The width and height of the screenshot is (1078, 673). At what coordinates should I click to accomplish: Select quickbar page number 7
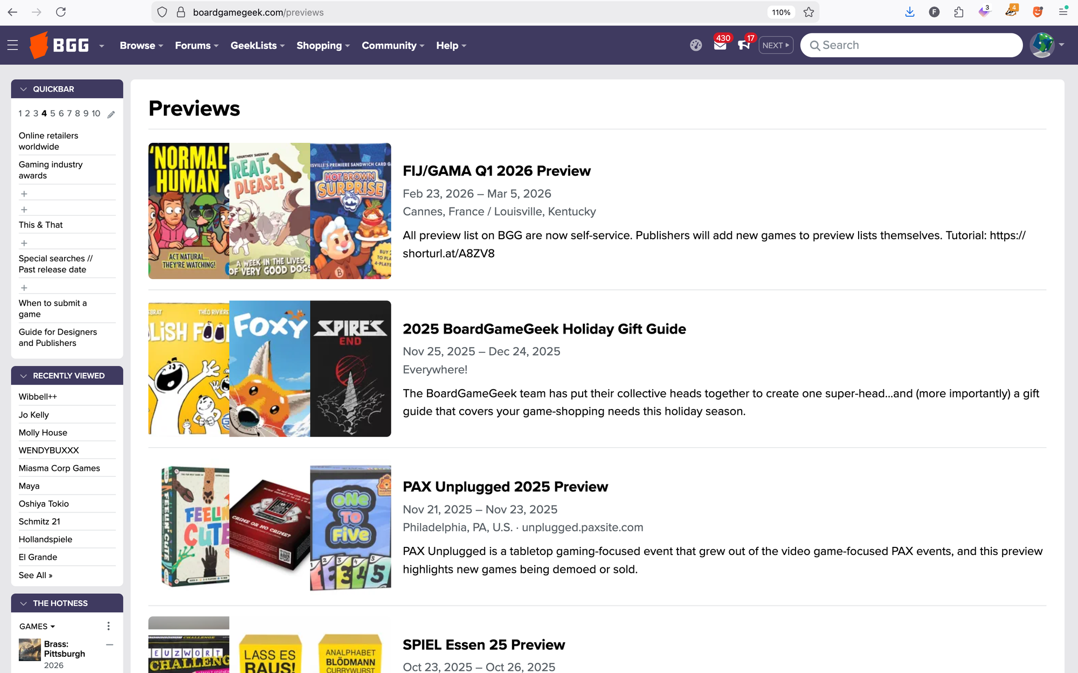pos(69,114)
